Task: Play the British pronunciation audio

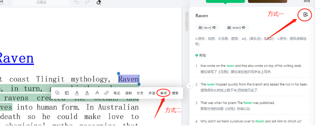Action: [214, 27]
